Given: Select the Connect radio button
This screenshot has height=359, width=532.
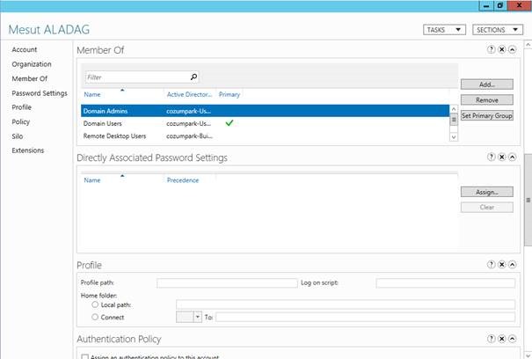Looking at the screenshot, I should click(95, 317).
